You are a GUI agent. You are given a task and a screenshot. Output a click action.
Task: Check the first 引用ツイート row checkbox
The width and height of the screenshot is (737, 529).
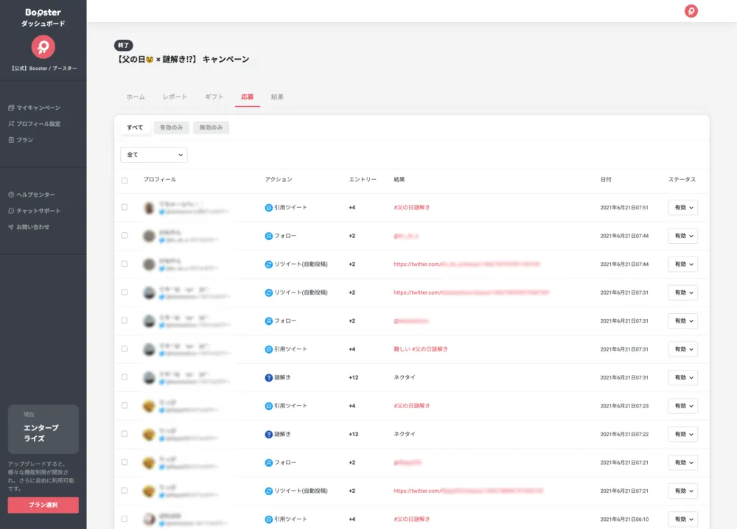(x=125, y=208)
